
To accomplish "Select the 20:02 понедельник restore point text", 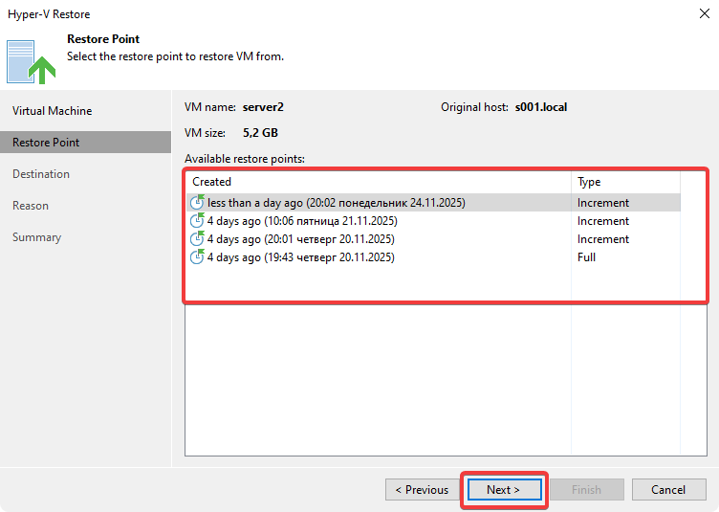I will [336, 203].
